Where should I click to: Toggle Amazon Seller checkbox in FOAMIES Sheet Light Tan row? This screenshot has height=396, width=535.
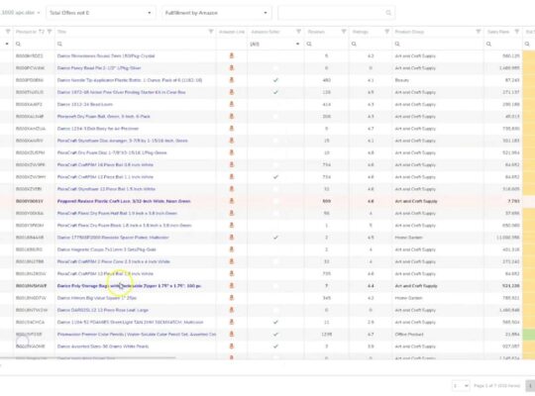(x=275, y=322)
